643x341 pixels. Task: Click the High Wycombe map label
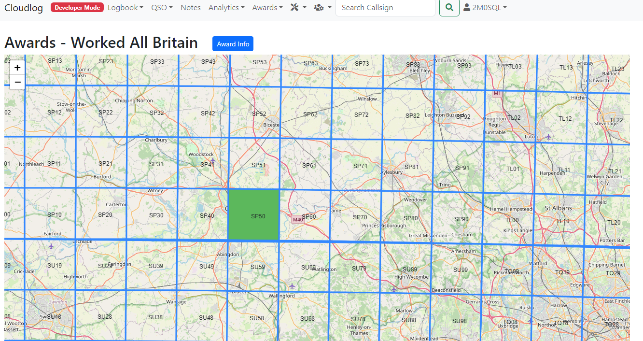click(411, 277)
